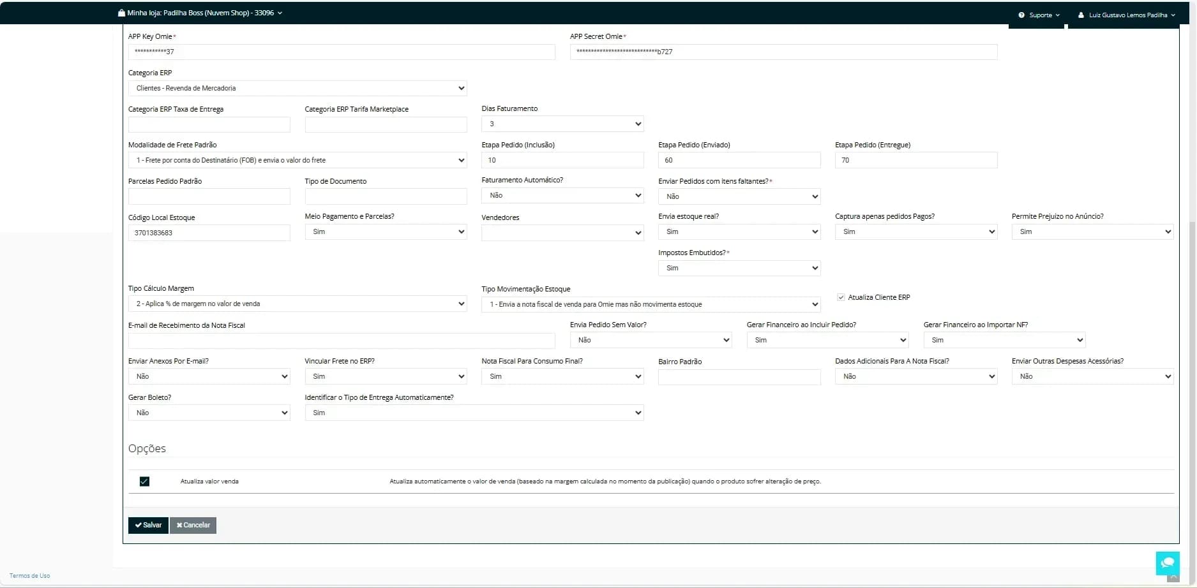Open Vincular Frete no ERP dropdown
Screen dimensions: 1197x588
click(x=386, y=376)
